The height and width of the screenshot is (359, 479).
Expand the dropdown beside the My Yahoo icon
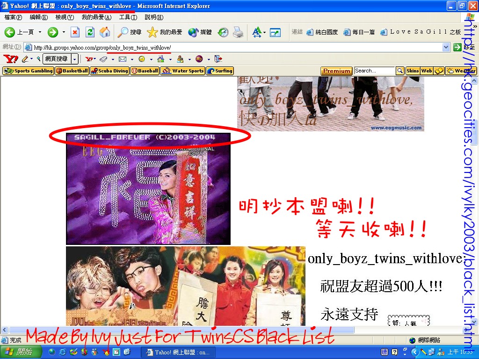(x=209, y=59)
